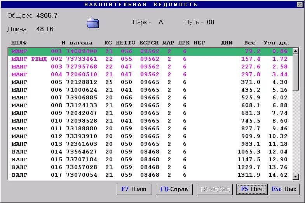Click length value 48.16
This screenshot has width=305, height=203.
[45, 29]
